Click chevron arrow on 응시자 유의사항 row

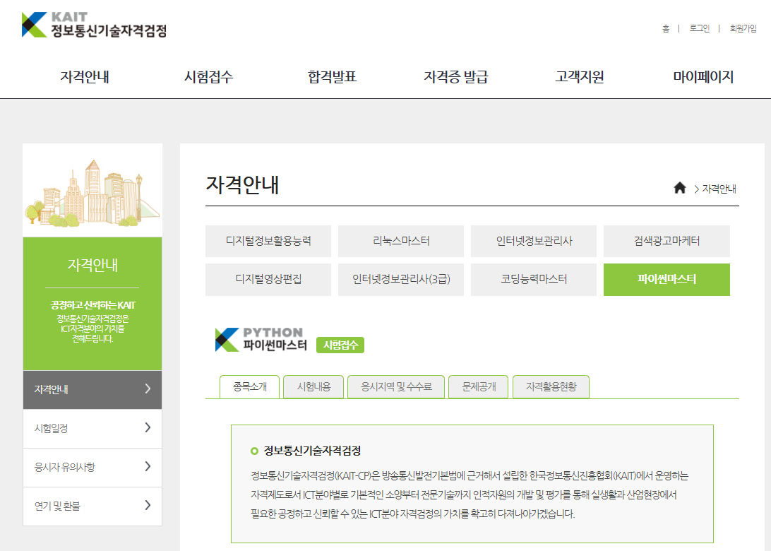pos(148,467)
